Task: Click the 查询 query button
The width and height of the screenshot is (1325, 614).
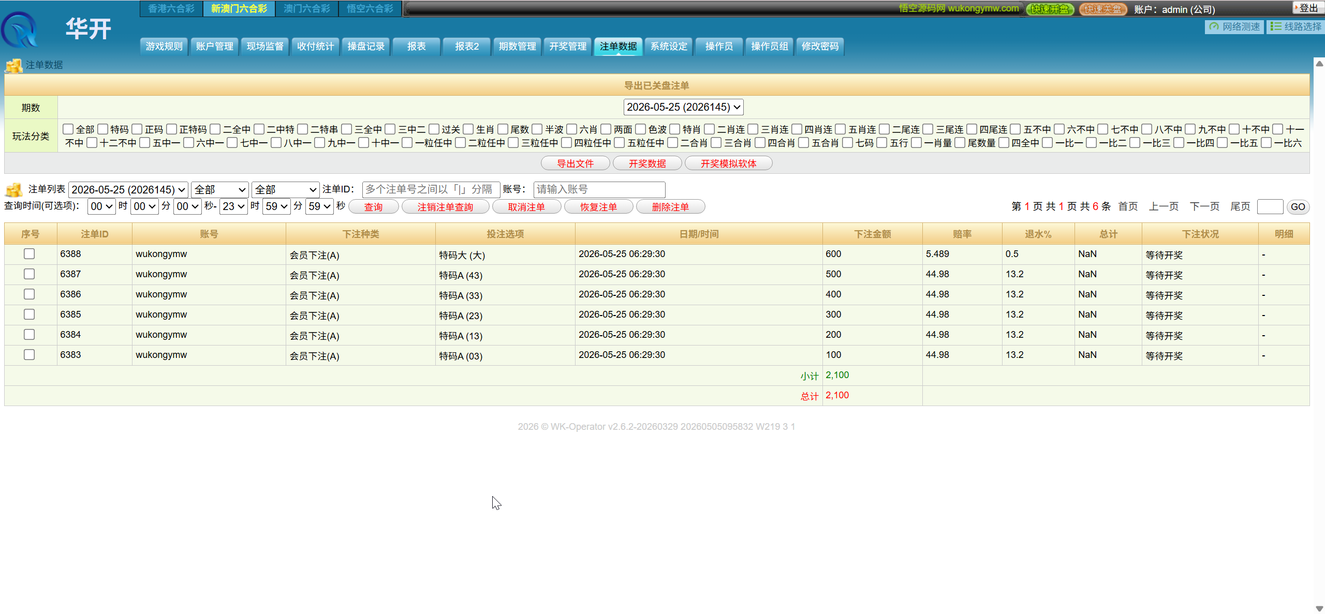Action: 374,207
